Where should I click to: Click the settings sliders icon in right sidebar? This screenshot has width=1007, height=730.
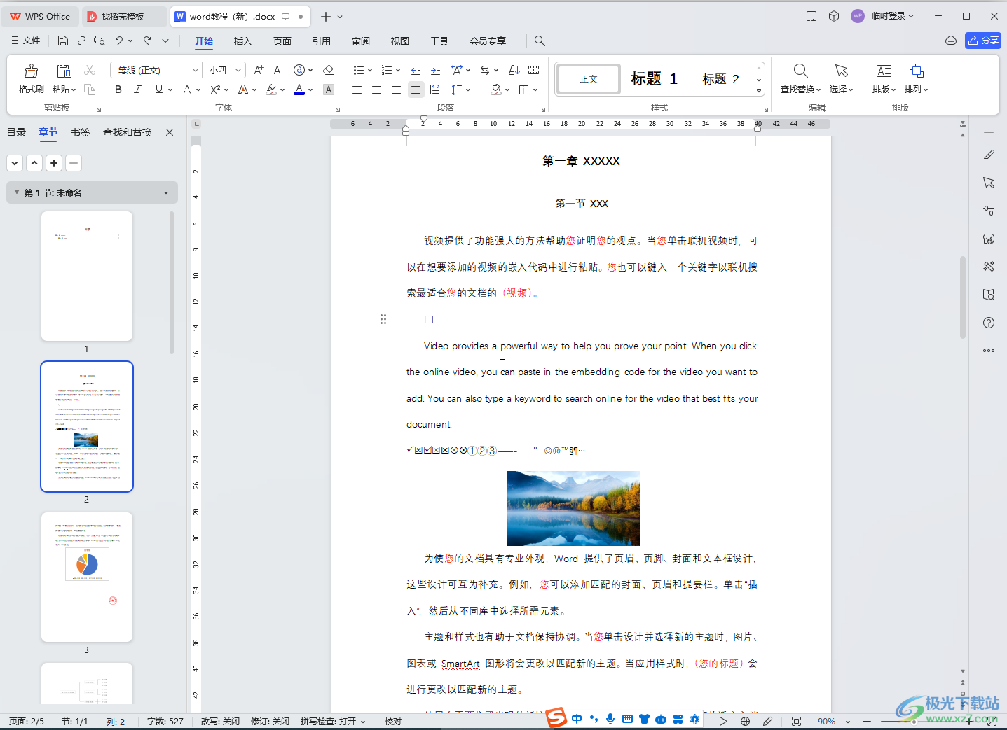[989, 211]
